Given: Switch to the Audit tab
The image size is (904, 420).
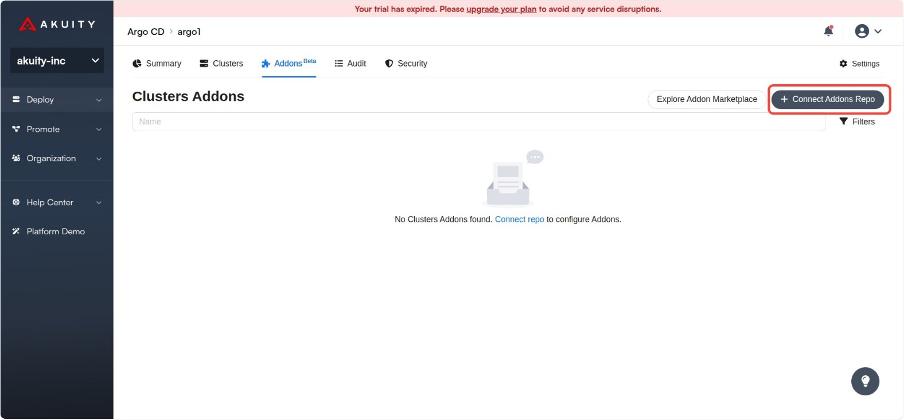Looking at the screenshot, I should (350, 64).
